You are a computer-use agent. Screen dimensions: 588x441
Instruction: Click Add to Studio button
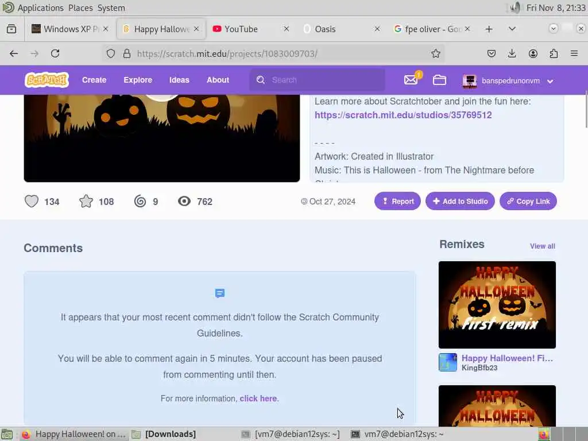[x=460, y=202]
